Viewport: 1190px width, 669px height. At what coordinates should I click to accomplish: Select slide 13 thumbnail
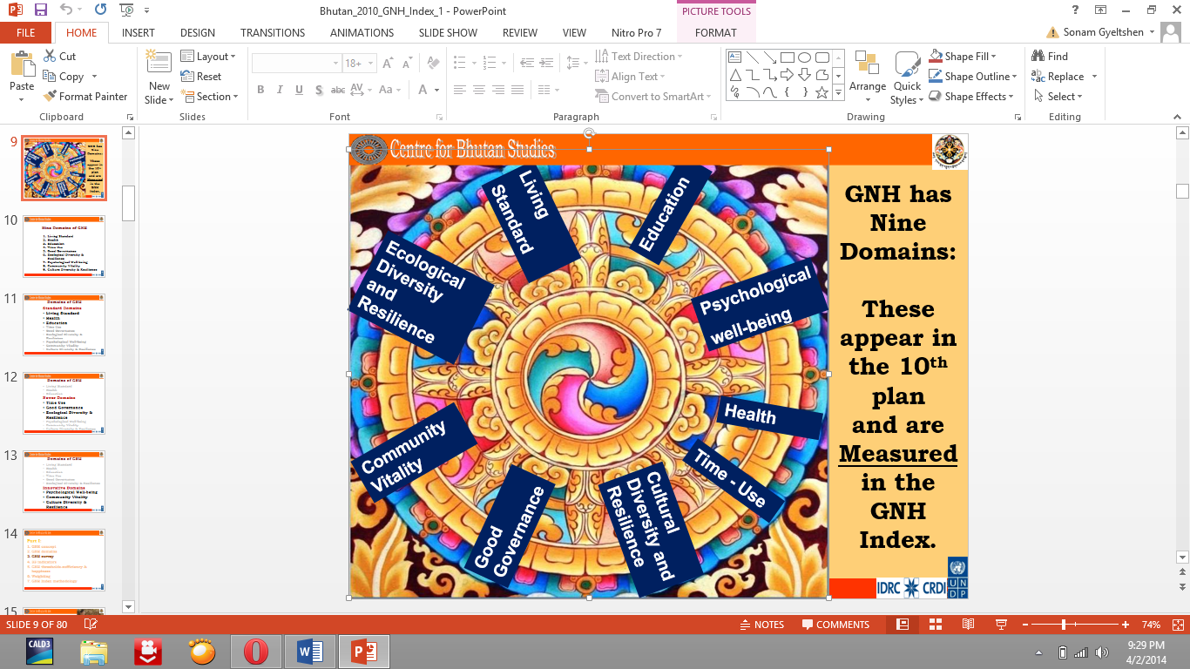tap(64, 482)
